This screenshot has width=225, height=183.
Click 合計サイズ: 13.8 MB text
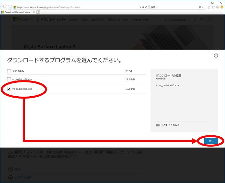click(x=167, y=125)
